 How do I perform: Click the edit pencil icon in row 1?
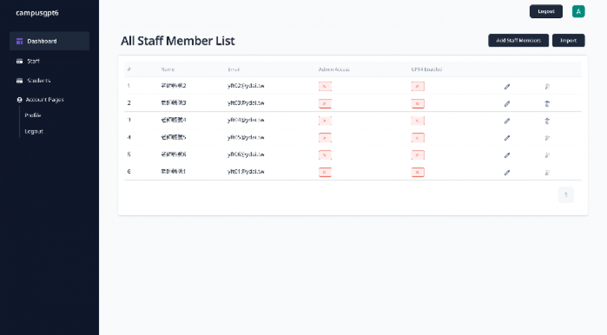[x=507, y=87]
